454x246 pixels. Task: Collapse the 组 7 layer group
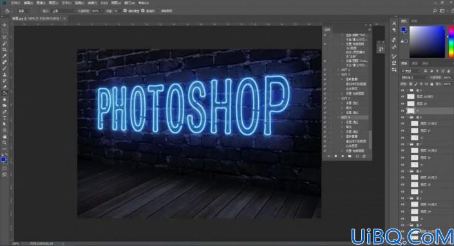pyautogui.click(x=408, y=144)
